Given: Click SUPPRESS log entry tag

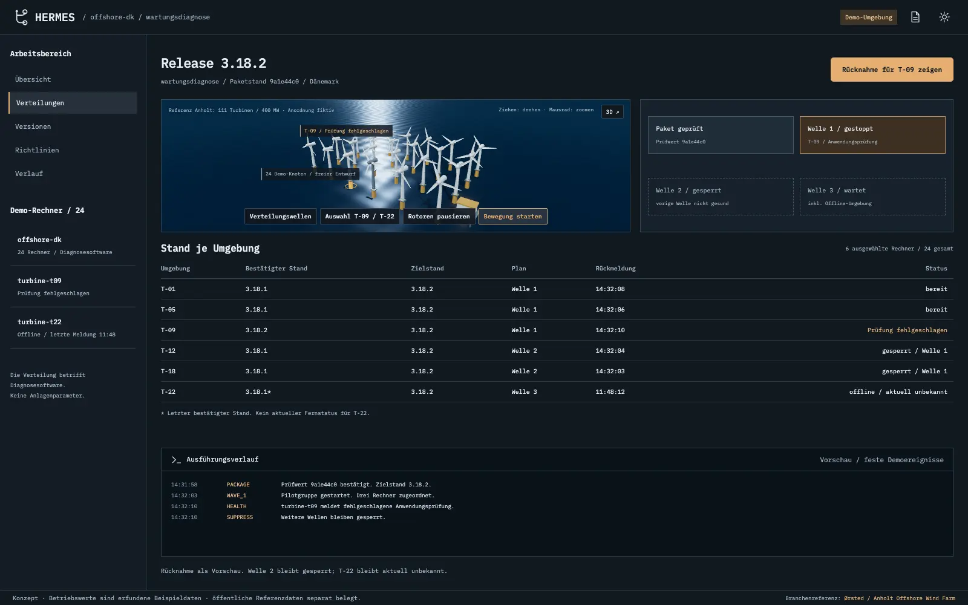Looking at the screenshot, I should point(240,517).
